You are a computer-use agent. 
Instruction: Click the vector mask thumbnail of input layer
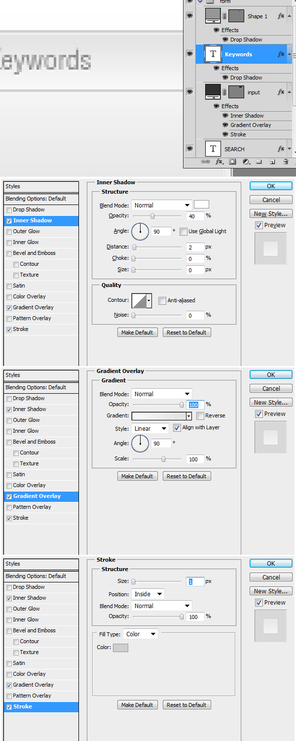tap(237, 92)
